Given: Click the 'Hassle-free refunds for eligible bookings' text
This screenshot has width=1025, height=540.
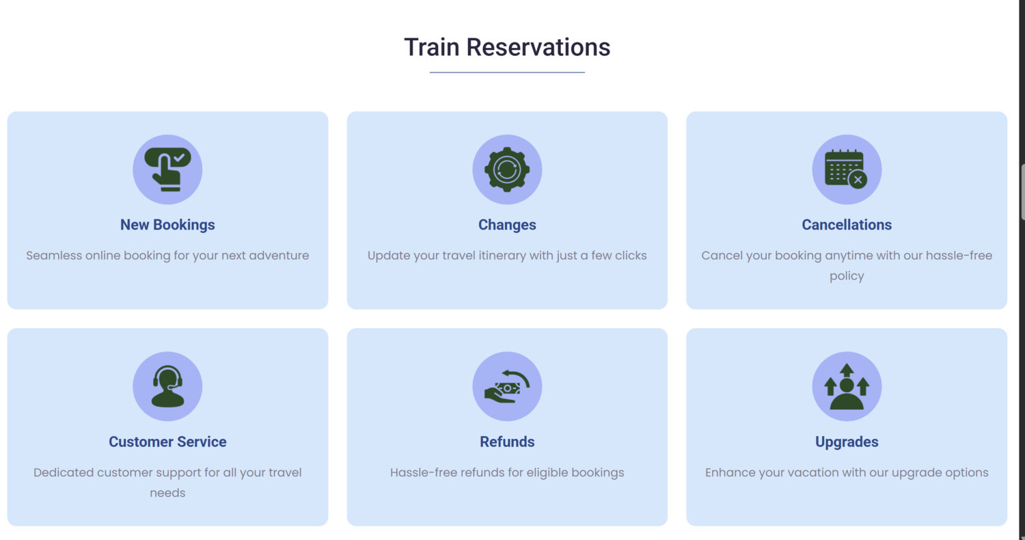Looking at the screenshot, I should 507,472.
